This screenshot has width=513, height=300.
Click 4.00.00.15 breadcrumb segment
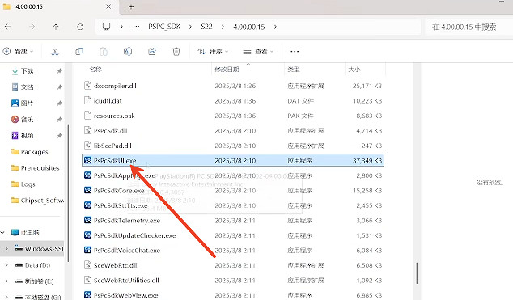point(249,27)
